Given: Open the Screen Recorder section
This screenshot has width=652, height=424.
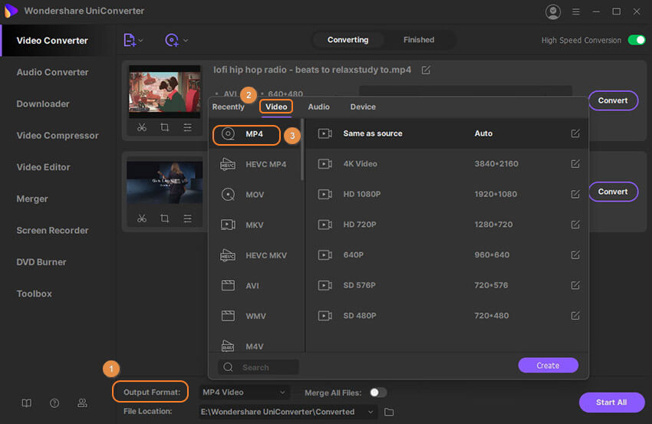Looking at the screenshot, I should point(52,230).
